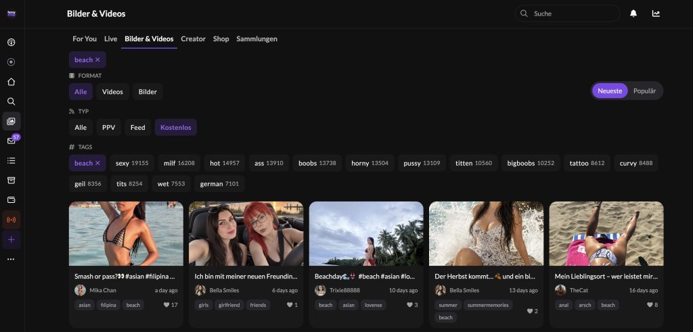Like the post posted 6 days ago
The height and width of the screenshot is (332, 693).
tap(290, 305)
